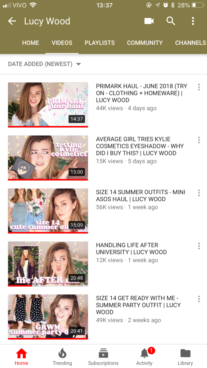Select the Home channel tab
The image size is (207, 368).
31,43
